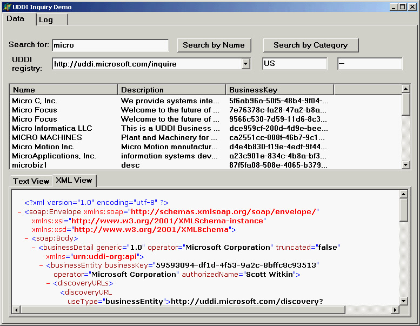The height and width of the screenshot is (326, 420).
Task: Select the Micro C, Inc. row
Action: point(35,101)
